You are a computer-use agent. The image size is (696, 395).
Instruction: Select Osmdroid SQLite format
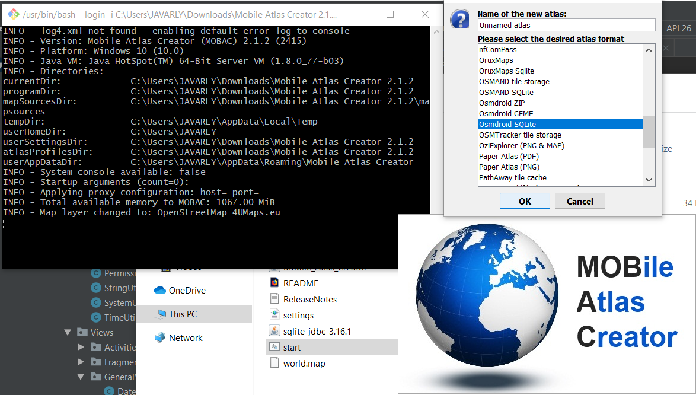point(560,125)
